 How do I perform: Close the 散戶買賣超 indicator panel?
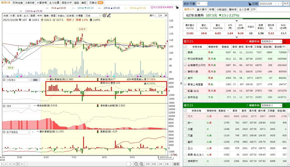[4, 132]
